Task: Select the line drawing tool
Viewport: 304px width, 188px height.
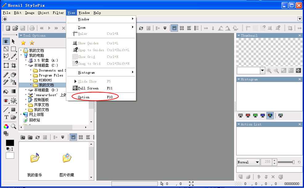Action: [6, 110]
